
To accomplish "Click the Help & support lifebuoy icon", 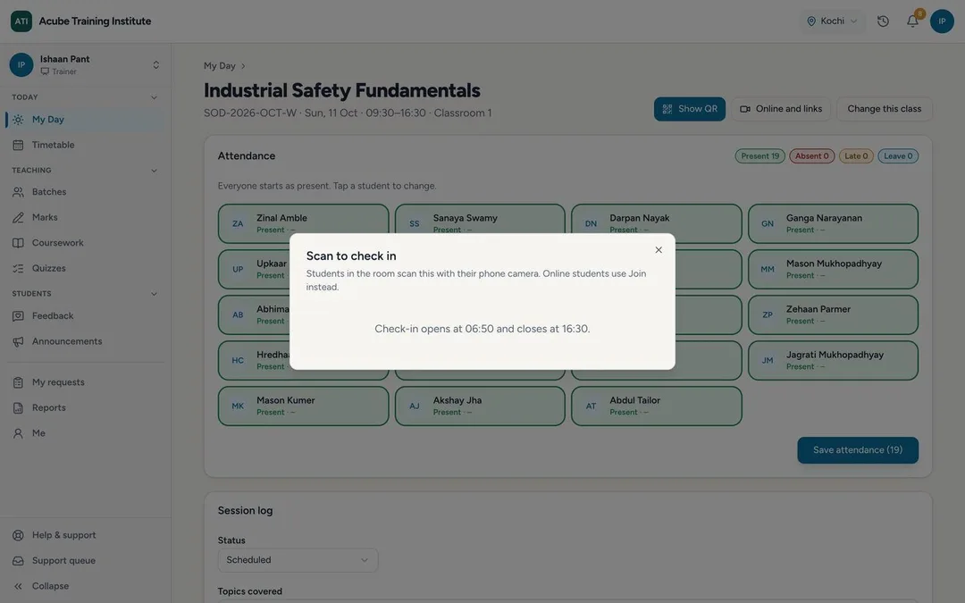I will (x=19, y=535).
